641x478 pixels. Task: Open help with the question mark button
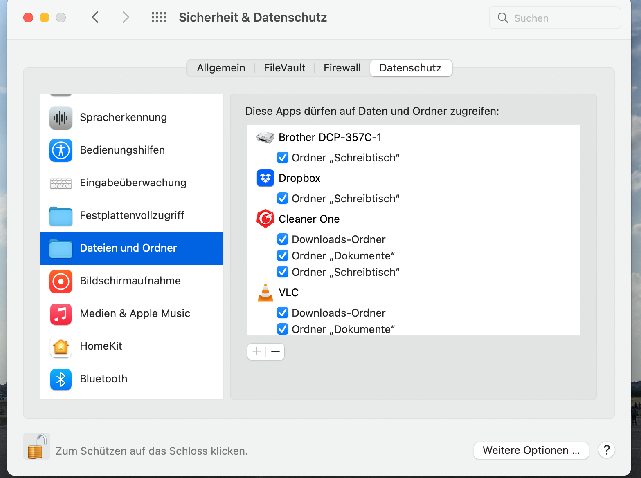tap(607, 450)
